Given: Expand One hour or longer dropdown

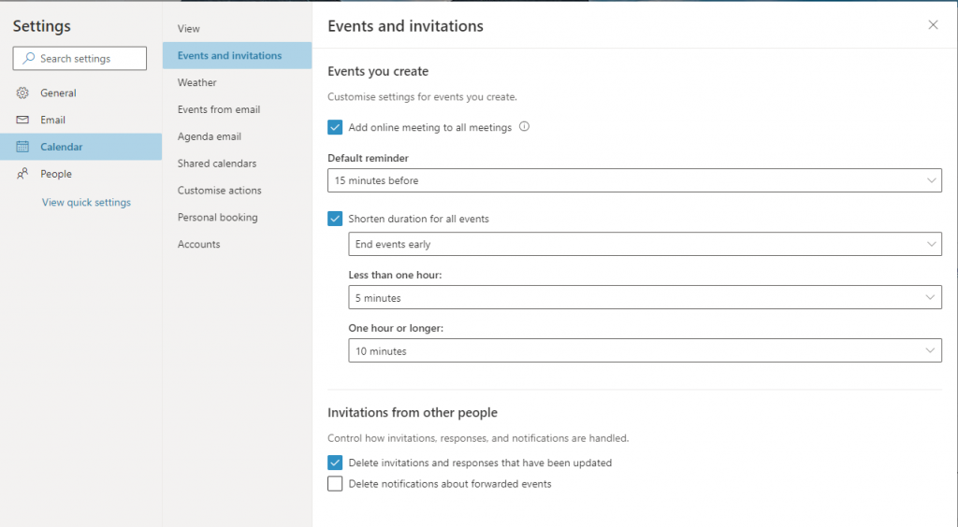Looking at the screenshot, I should tap(645, 350).
